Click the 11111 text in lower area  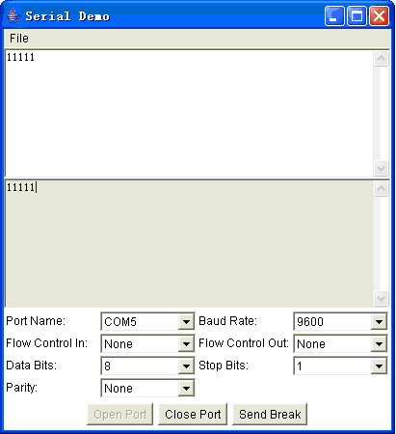point(20,187)
